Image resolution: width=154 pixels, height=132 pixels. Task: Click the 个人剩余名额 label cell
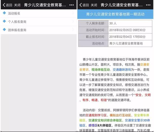[x=94, y=23]
